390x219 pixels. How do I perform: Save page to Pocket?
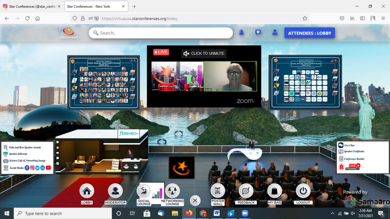(x=342, y=19)
